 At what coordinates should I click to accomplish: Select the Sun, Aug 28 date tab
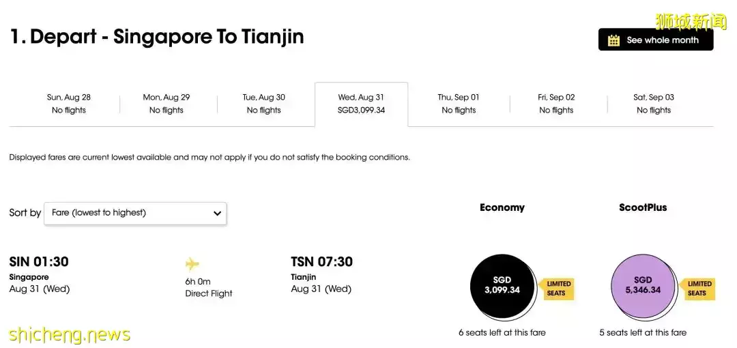(69, 104)
